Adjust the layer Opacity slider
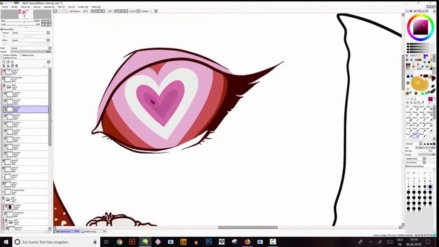Viewport: 439px width, 247px height. [x=30, y=52]
